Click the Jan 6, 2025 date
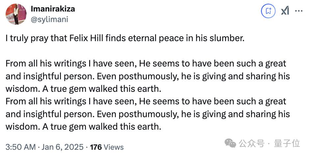Viewport: 310px width, 156px height. pos(62,147)
